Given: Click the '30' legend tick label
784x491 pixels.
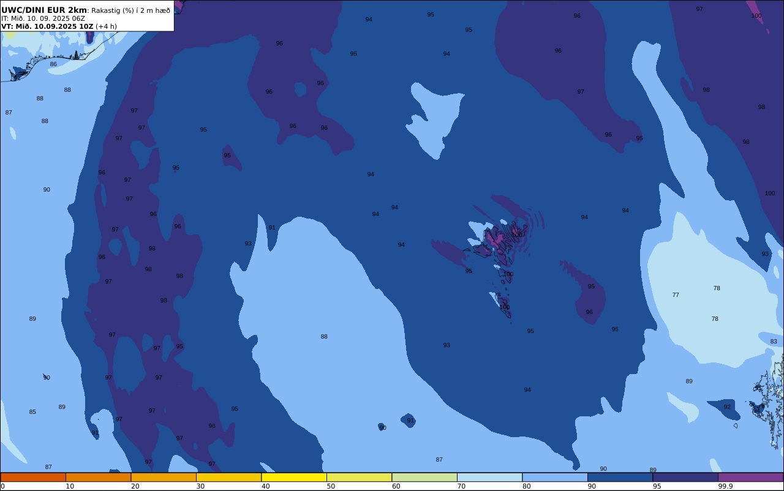Looking at the screenshot, I should pos(200,486).
